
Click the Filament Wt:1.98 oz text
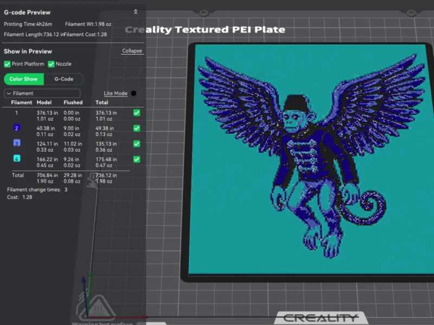click(88, 24)
